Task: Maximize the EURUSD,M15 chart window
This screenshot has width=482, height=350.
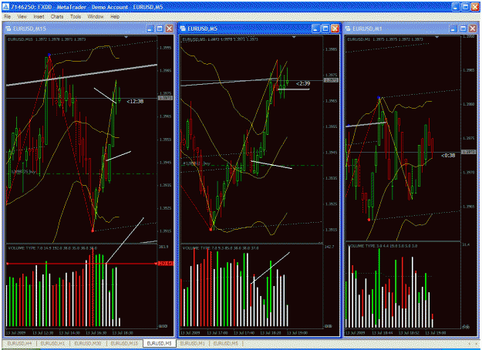Action: click(x=160, y=29)
